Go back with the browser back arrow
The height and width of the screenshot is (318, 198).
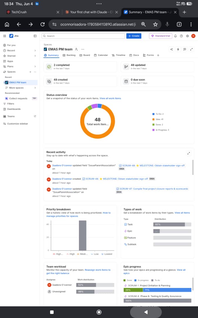coord(19,24)
